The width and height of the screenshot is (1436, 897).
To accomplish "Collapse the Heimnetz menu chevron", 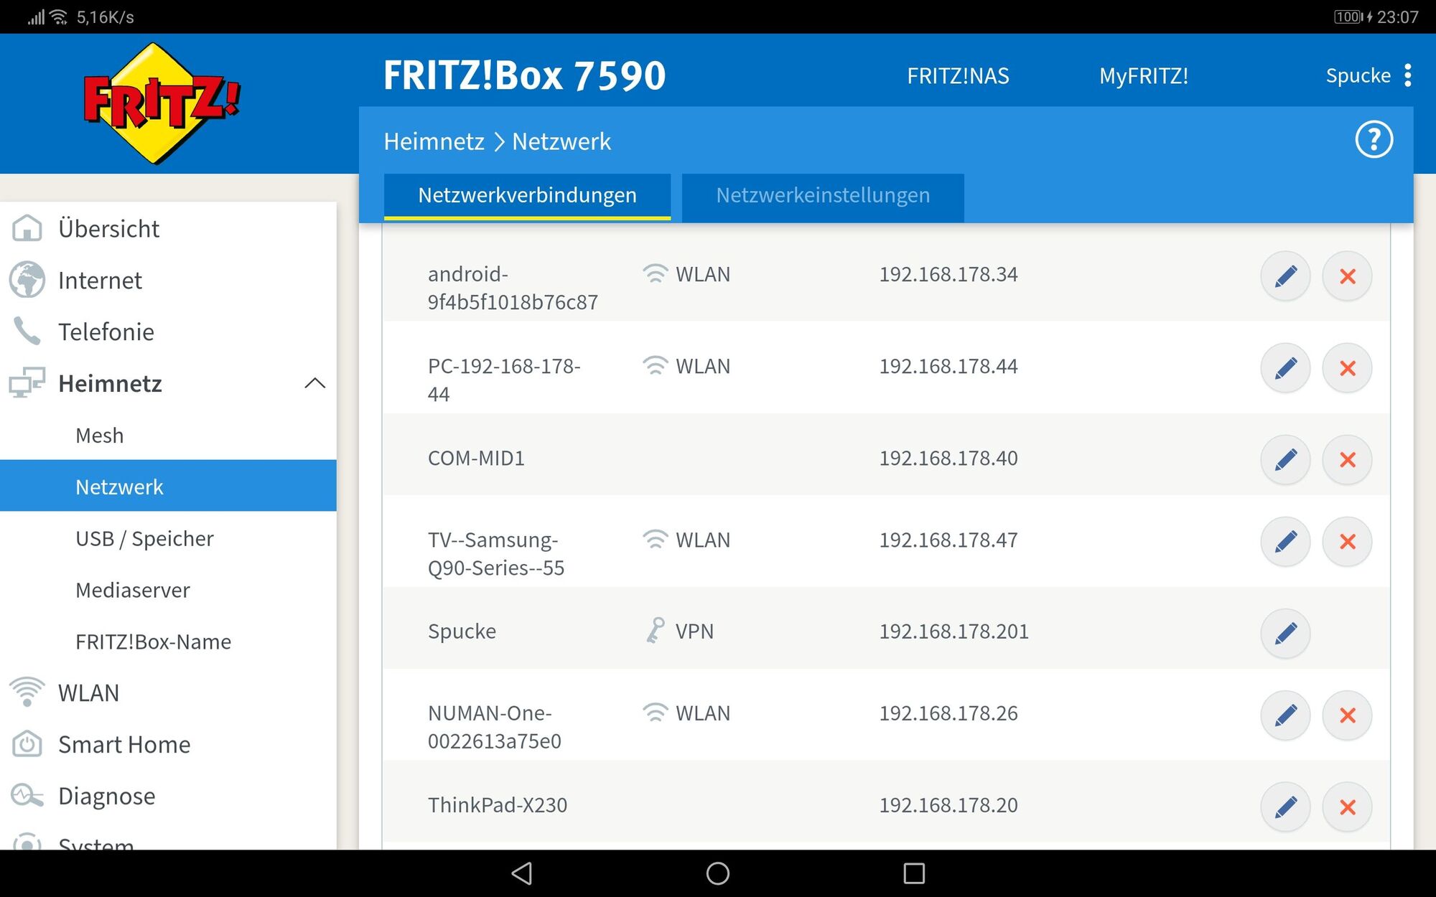I will coord(314,383).
